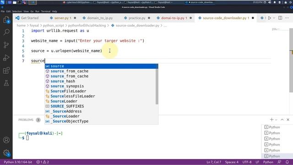Select the 'SOURCE_SUFFIXES' suggestion

[x=100, y=106]
